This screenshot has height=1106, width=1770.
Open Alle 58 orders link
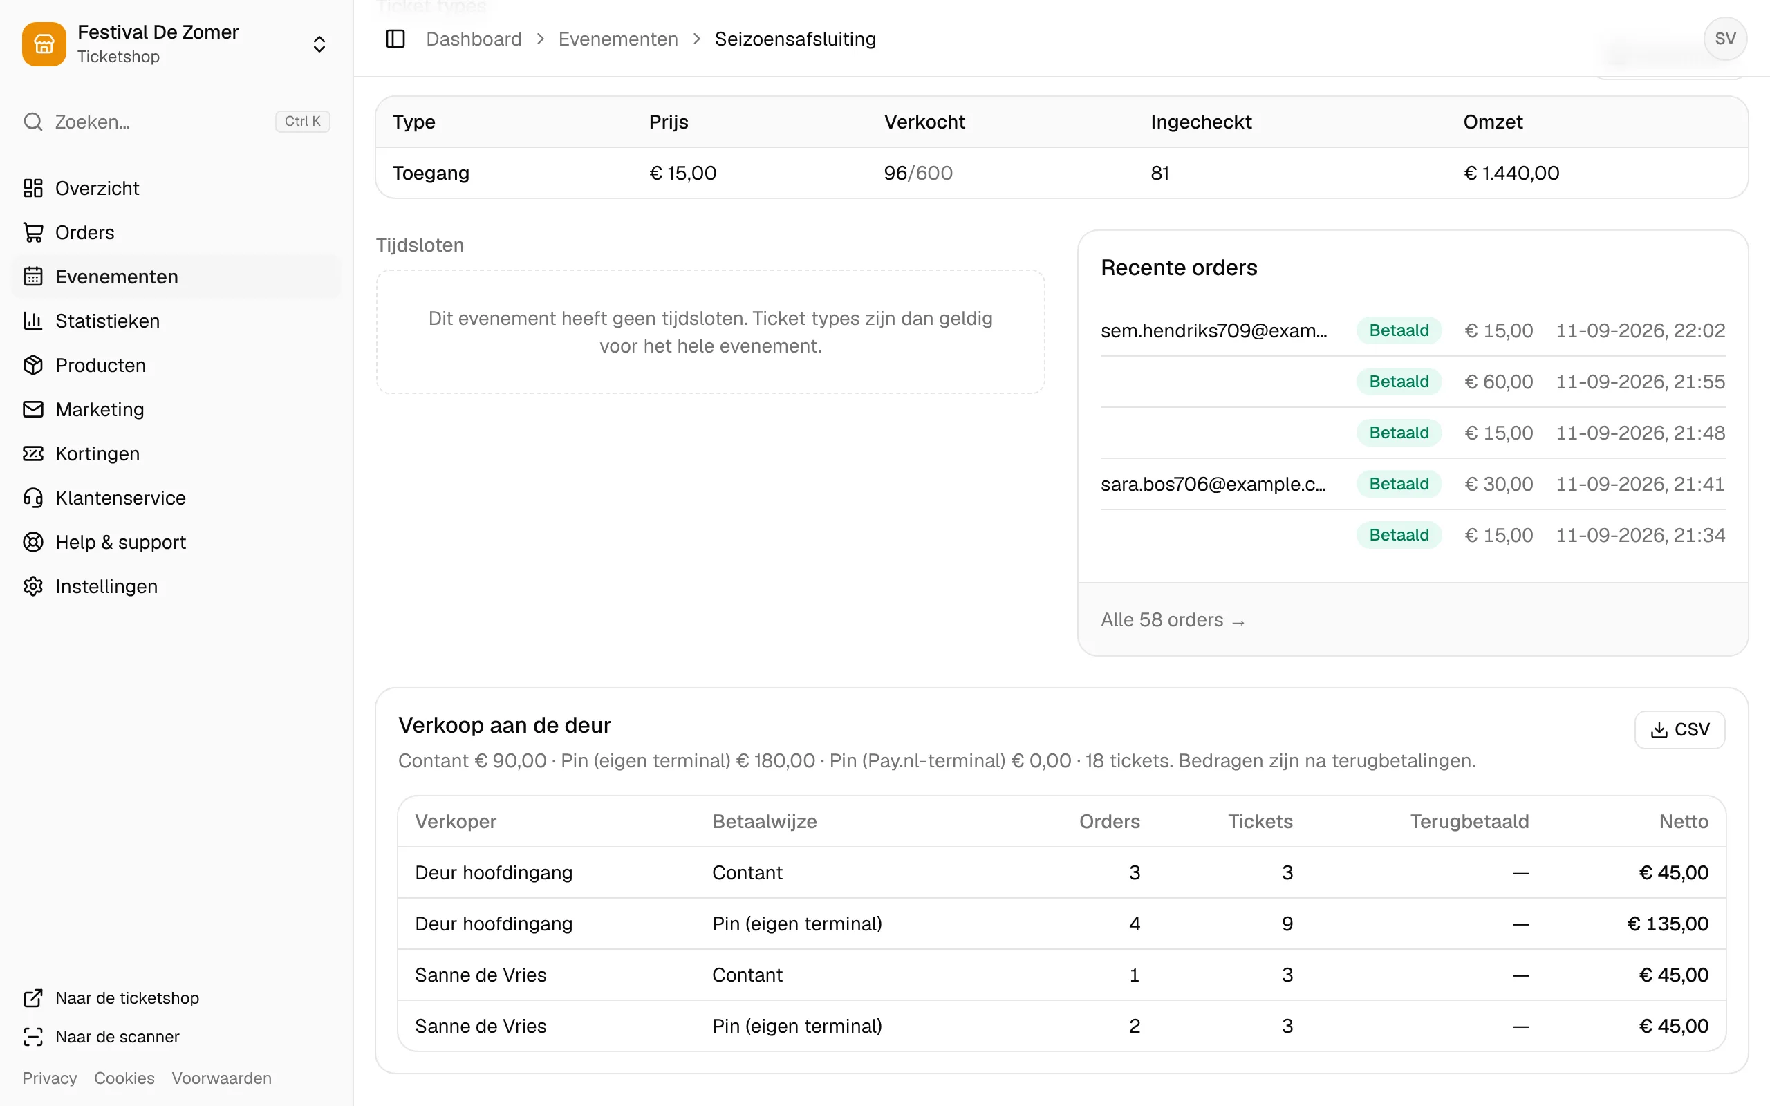pos(1173,620)
